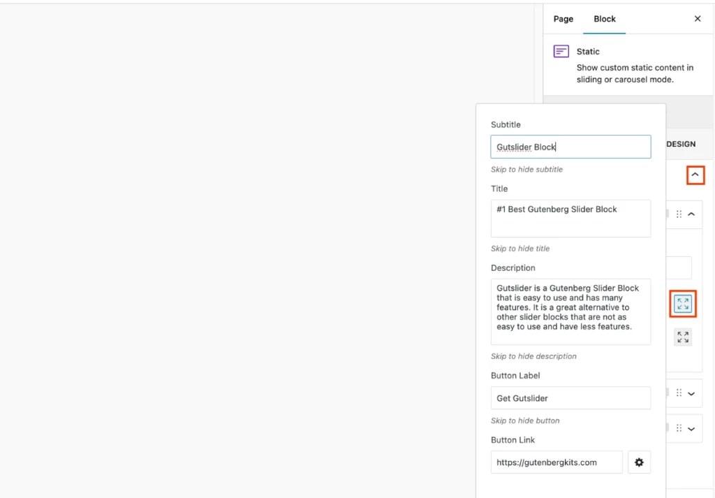Click the gray expand-editor icon
Screen dimensions: 715x498
pyautogui.click(x=683, y=337)
